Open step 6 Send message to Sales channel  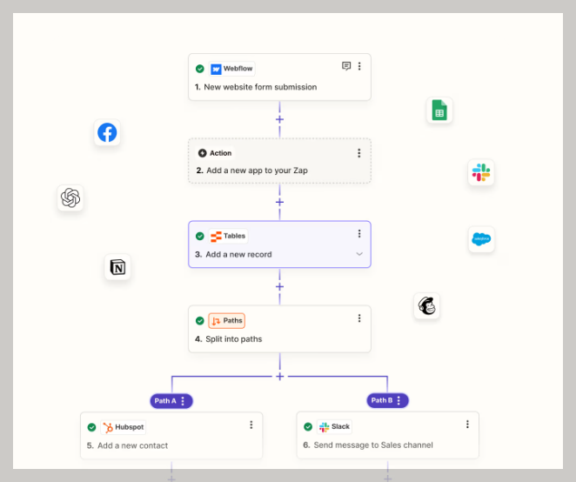[387, 435]
